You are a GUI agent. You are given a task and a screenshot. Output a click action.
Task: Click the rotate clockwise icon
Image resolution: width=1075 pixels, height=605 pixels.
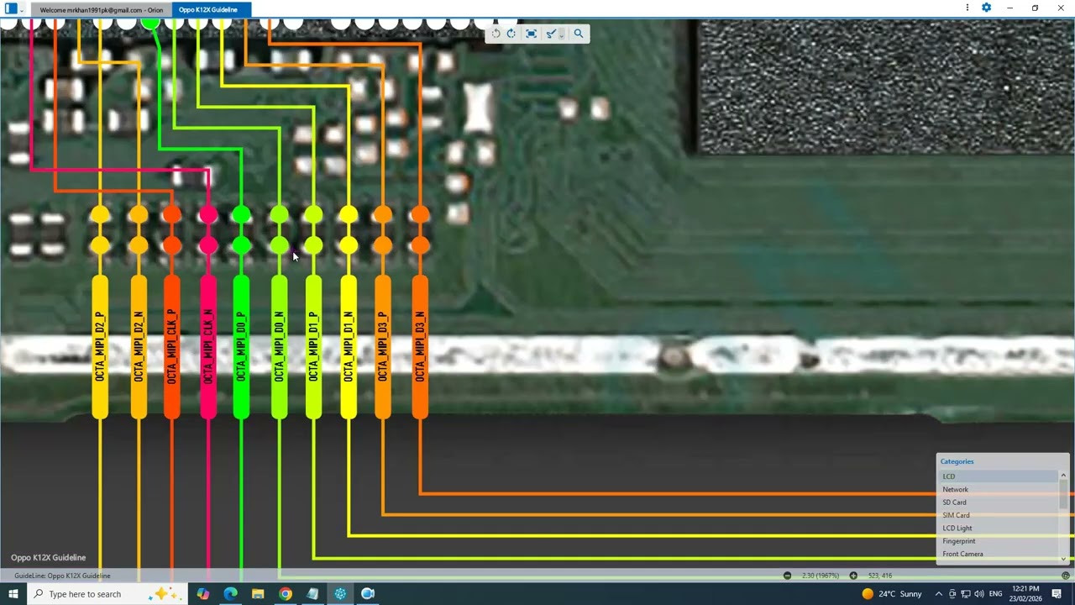pyautogui.click(x=511, y=34)
